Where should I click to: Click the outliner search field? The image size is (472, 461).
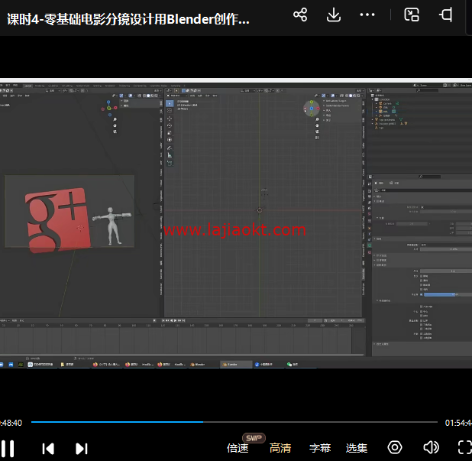(428, 90)
